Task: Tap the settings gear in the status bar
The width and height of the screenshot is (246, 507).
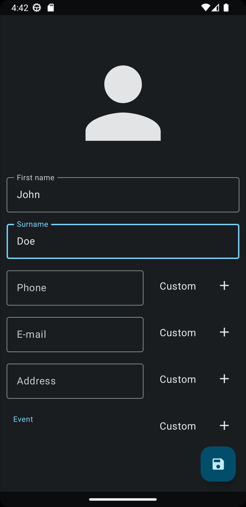Action: (x=36, y=7)
